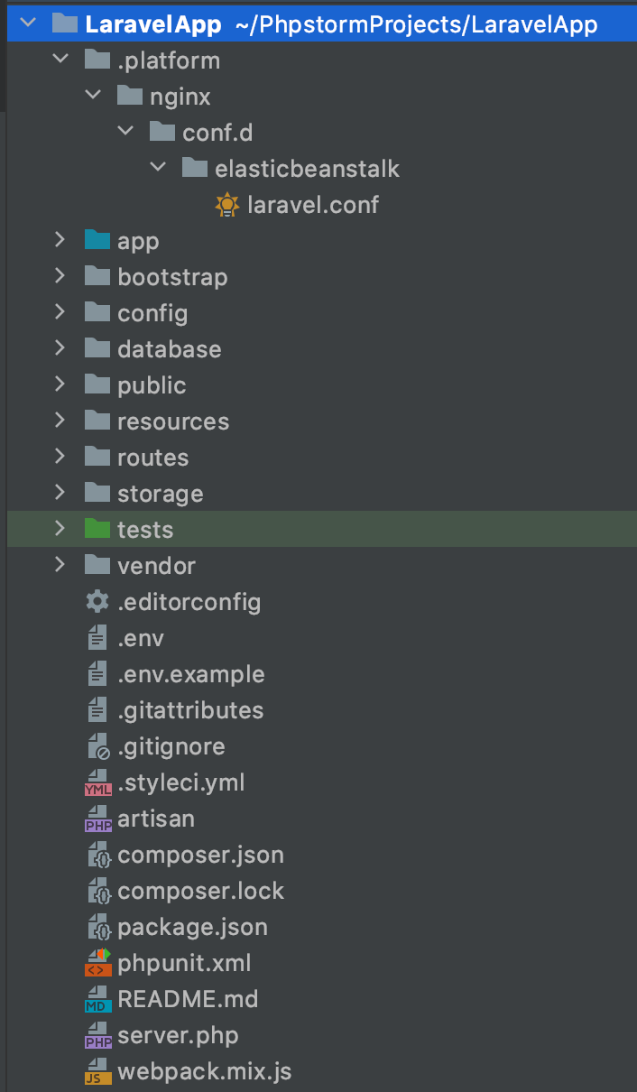The width and height of the screenshot is (637, 1092).
Task: Select the README.md file name
Action: pyautogui.click(x=188, y=999)
